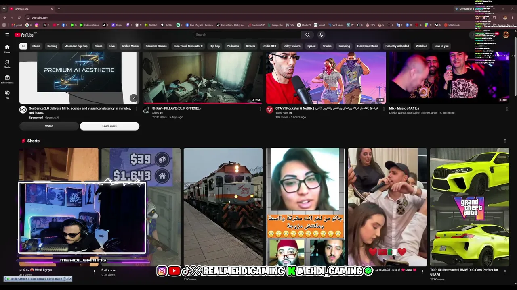Open Subscriptions in the YouTube sidebar
Screen dimensions: 517x290
7,79
